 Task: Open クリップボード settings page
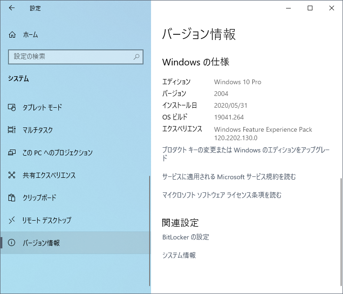(75, 198)
